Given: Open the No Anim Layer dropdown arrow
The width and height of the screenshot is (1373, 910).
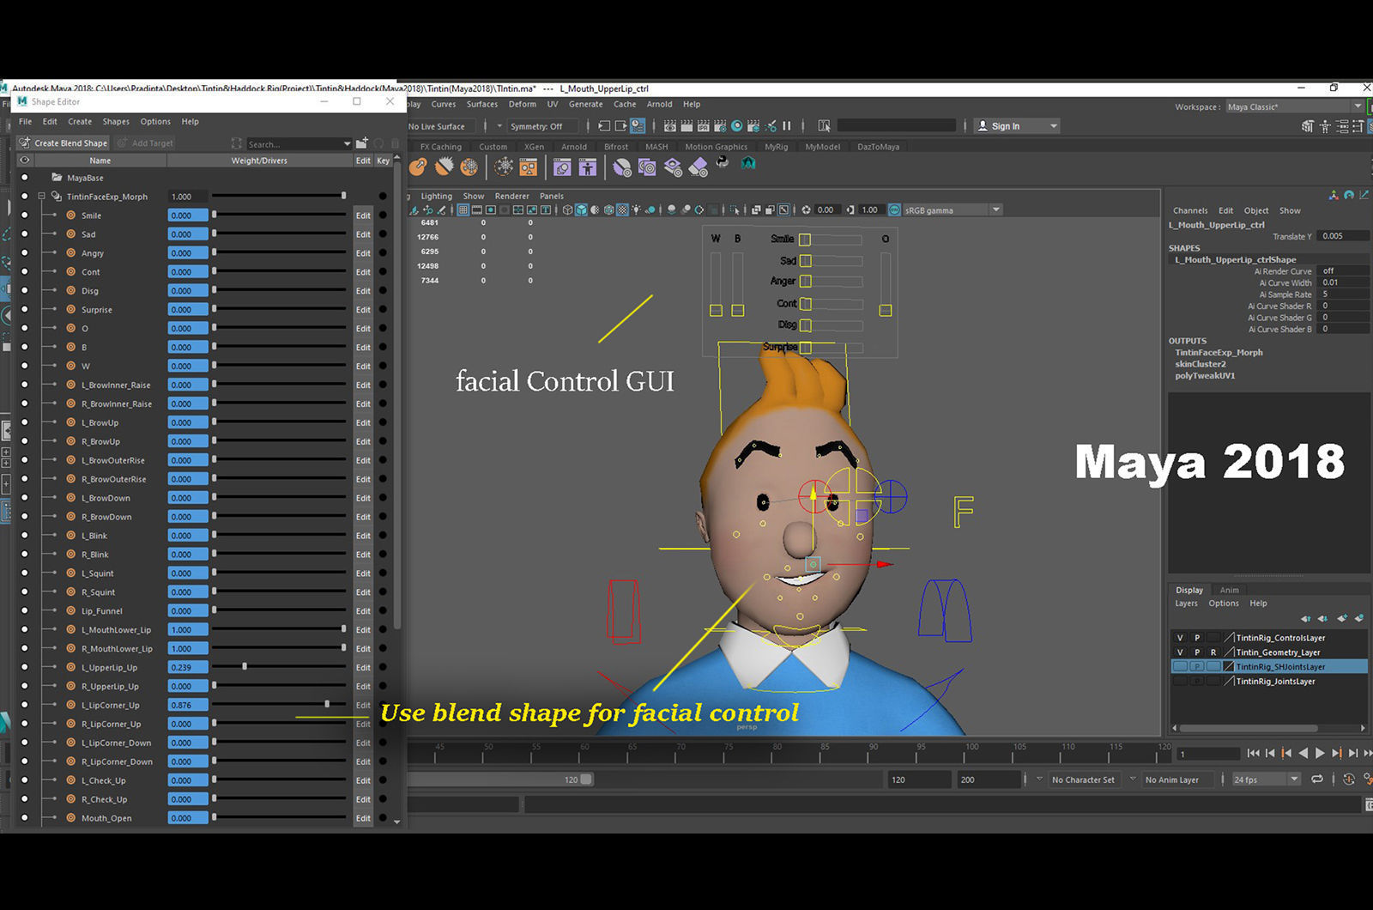Looking at the screenshot, I should pyautogui.click(x=1133, y=780).
